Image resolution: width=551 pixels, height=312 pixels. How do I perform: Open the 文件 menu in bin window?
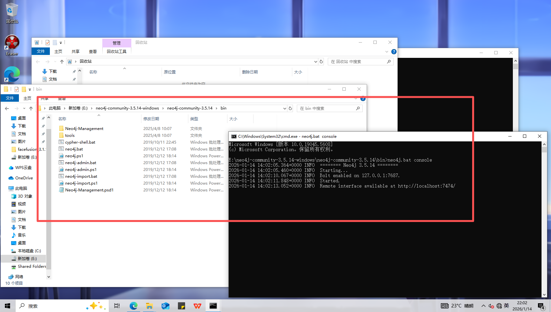pyautogui.click(x=10, y=98)
